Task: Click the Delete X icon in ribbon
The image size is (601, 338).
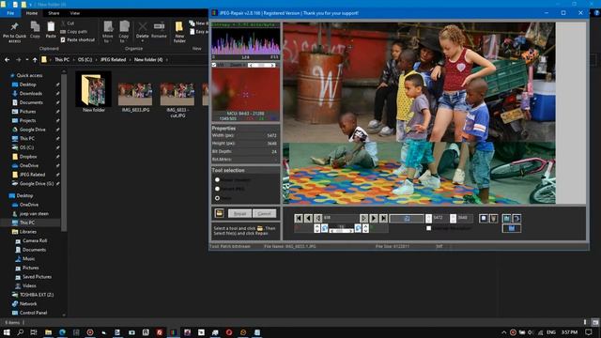Action: (x=142, y=27)
